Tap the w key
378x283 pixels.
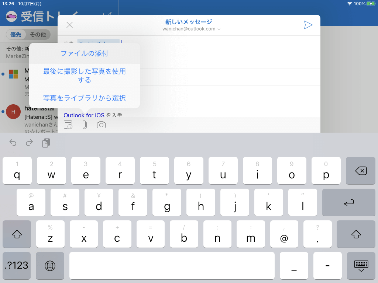click(51, 171)
